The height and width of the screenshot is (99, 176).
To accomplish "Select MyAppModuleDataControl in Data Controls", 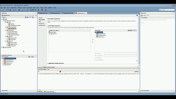I will pos(10,59).
